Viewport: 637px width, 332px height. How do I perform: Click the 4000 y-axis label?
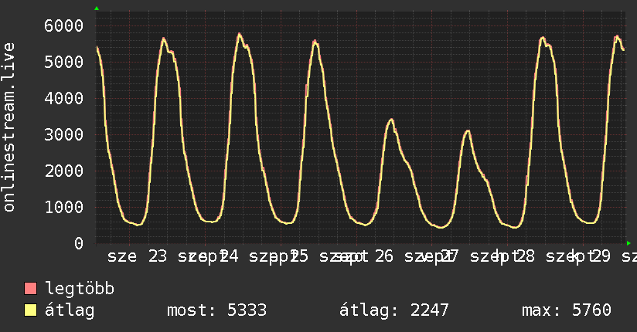pos(64,98)
